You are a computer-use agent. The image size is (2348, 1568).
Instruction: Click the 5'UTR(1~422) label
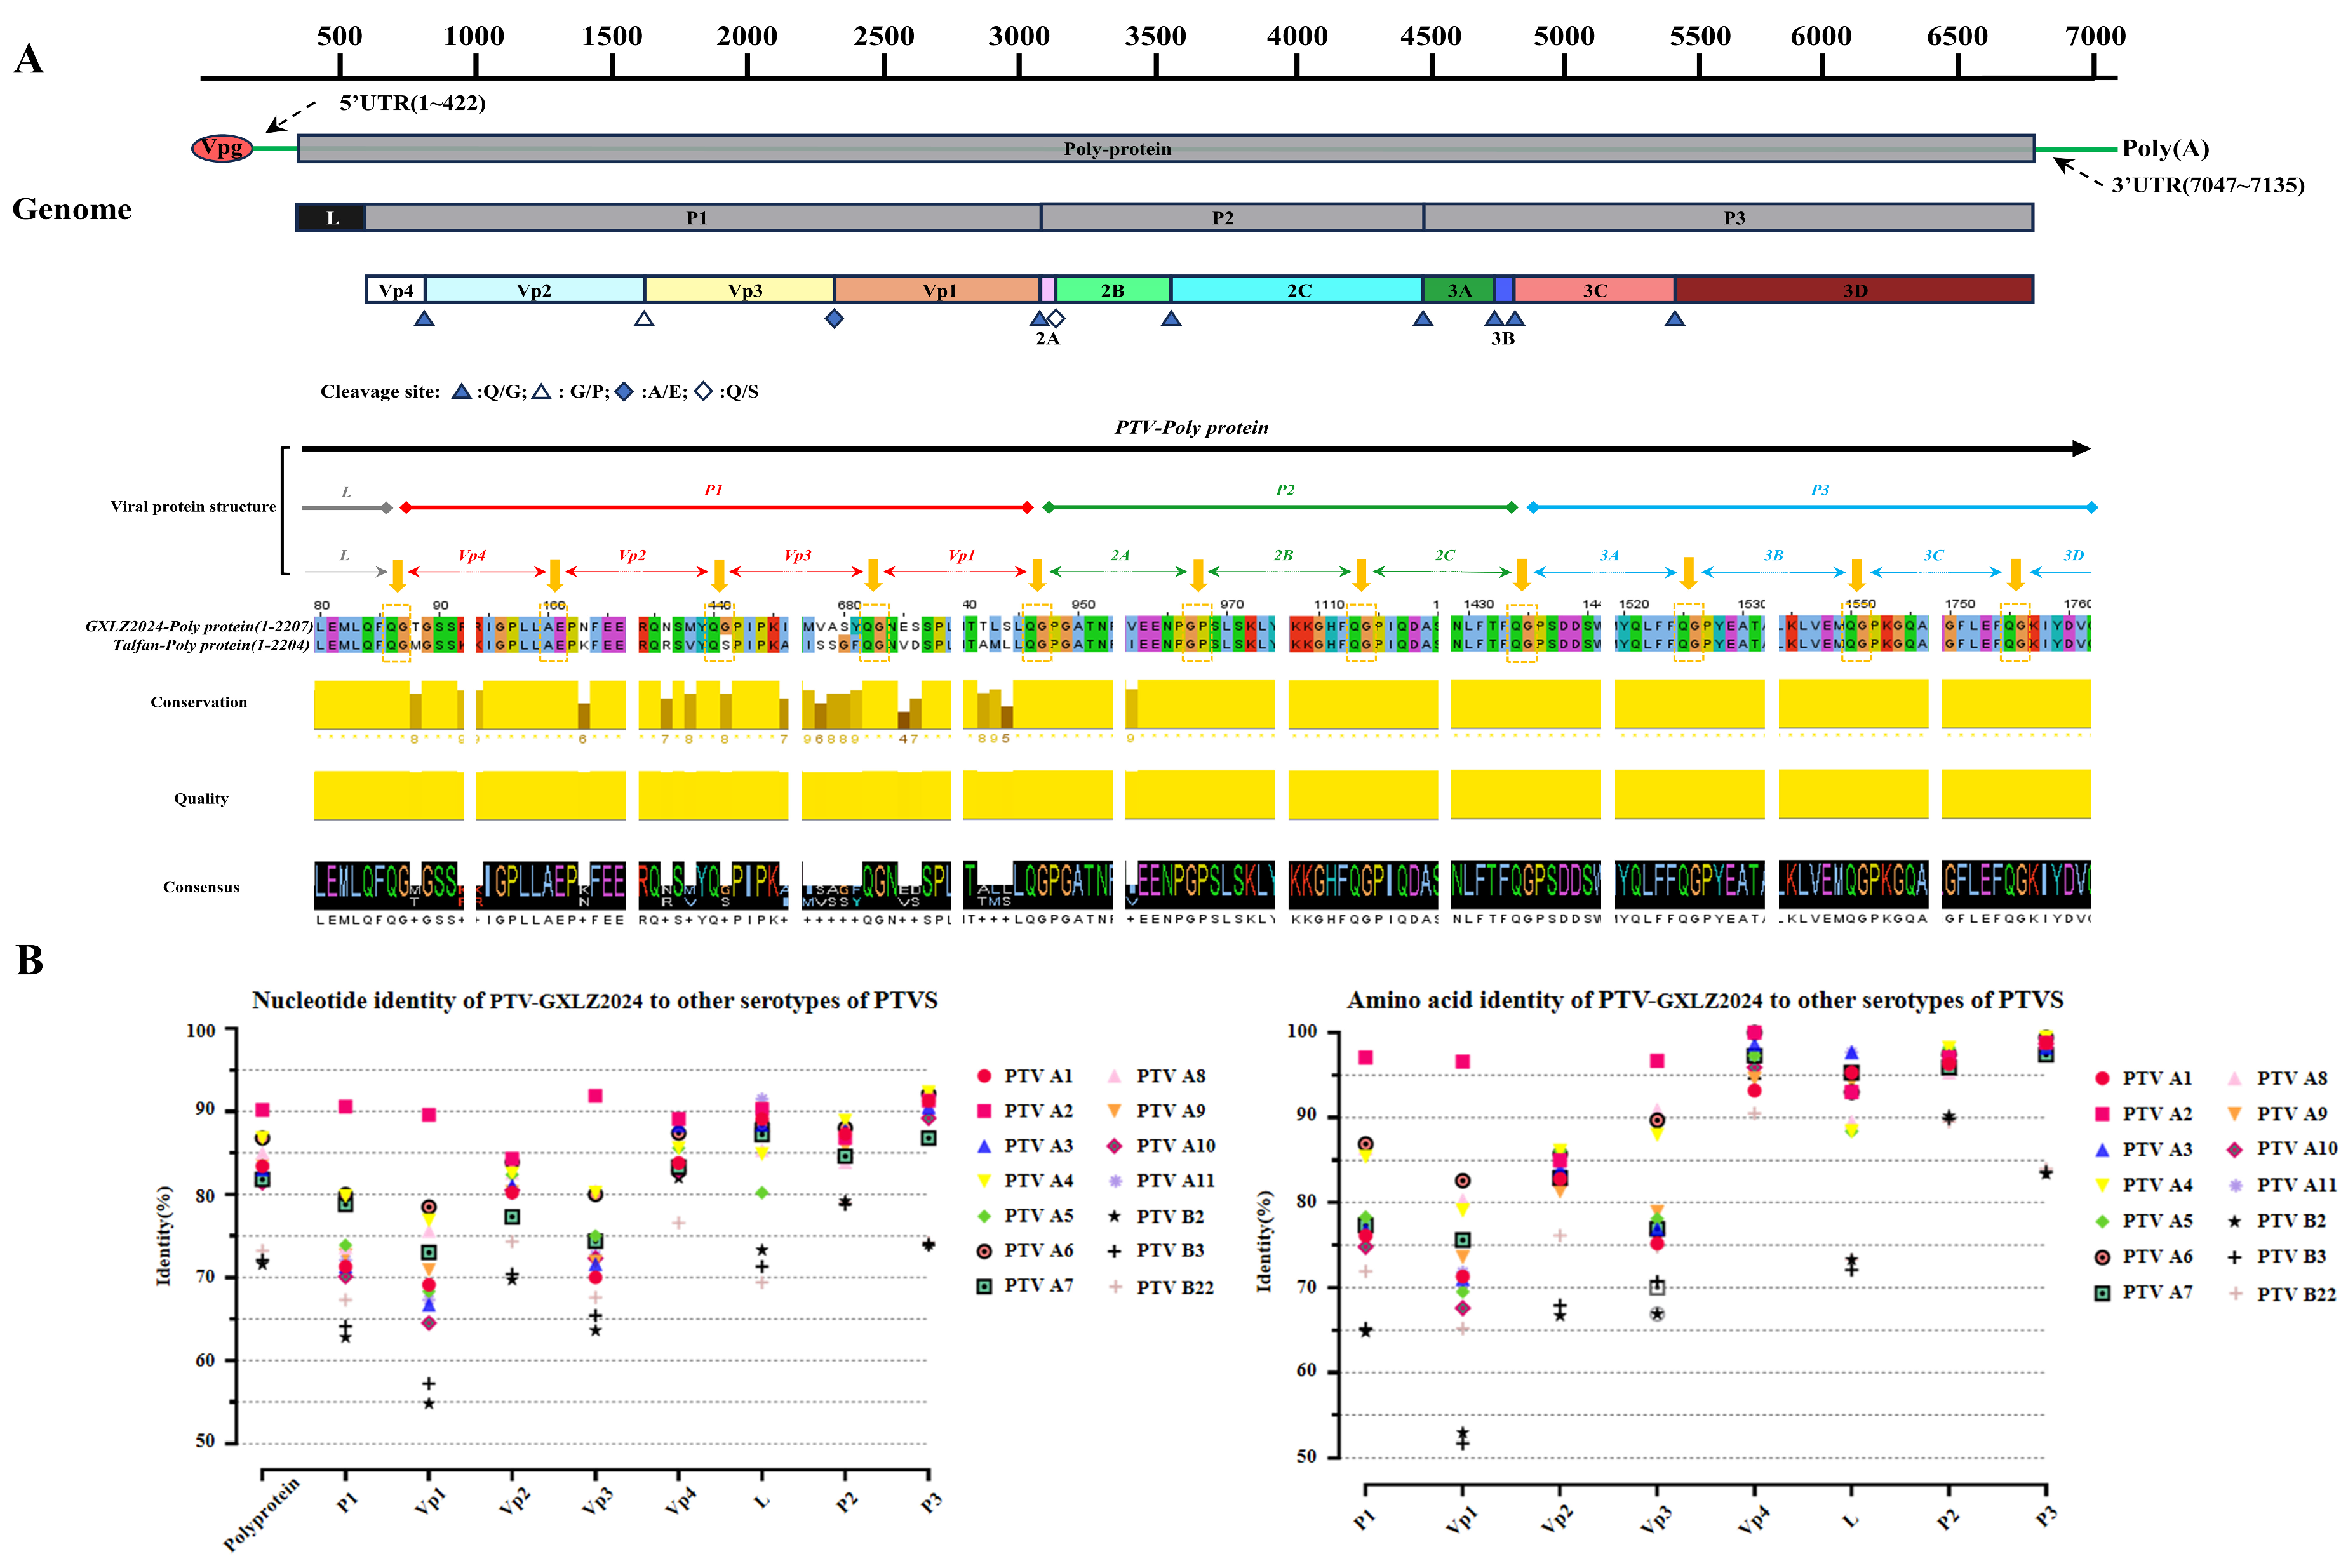(412, 103)
